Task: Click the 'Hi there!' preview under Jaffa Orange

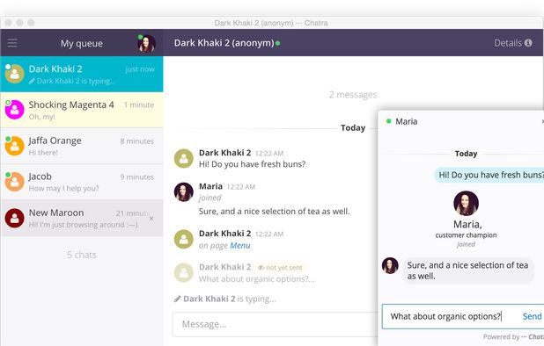Action: coord(43,153)
